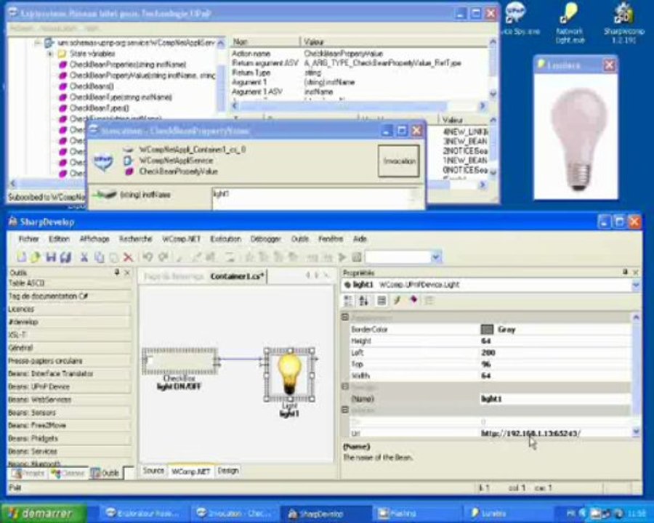Click the Properties grid icon in Propriétés toolbar

(381, 300)
